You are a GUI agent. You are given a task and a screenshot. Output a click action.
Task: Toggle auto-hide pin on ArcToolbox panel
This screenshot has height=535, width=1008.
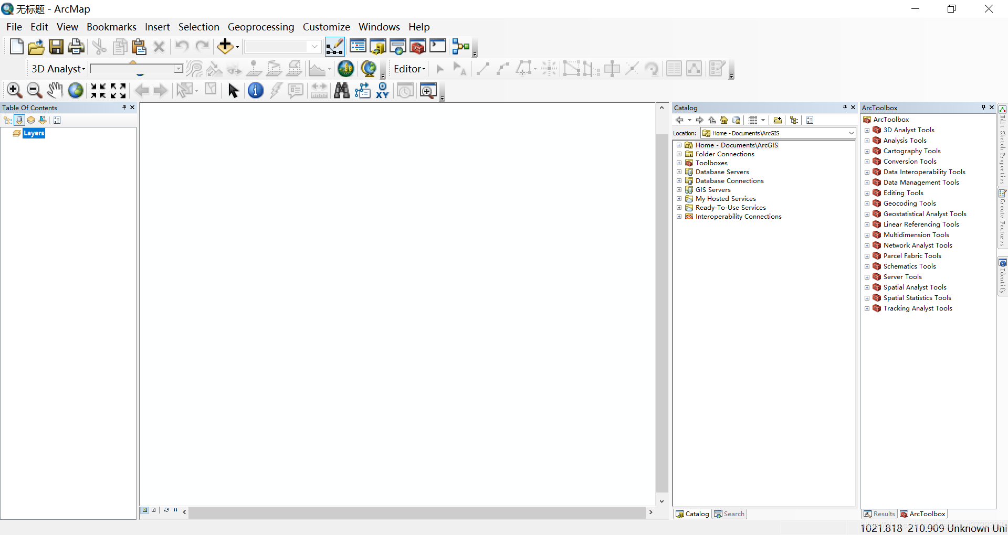[x=983, y=107]
